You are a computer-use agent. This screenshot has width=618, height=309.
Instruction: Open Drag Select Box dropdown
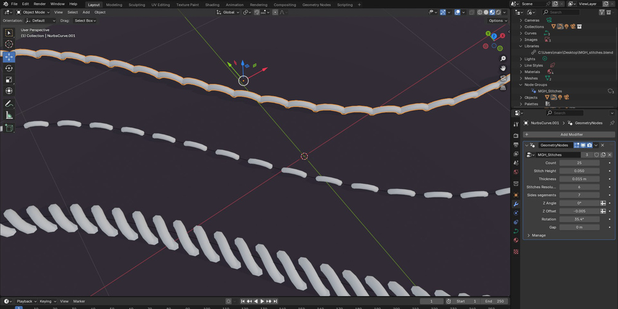[x=85, y=20]
